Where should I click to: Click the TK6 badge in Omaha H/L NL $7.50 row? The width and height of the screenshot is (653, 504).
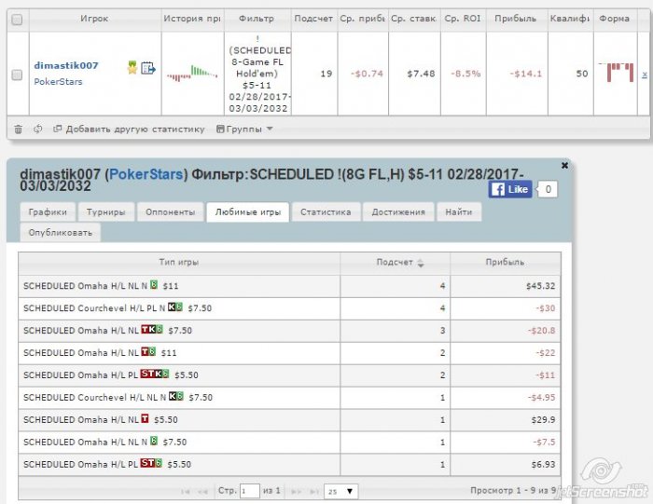[152, 330]
